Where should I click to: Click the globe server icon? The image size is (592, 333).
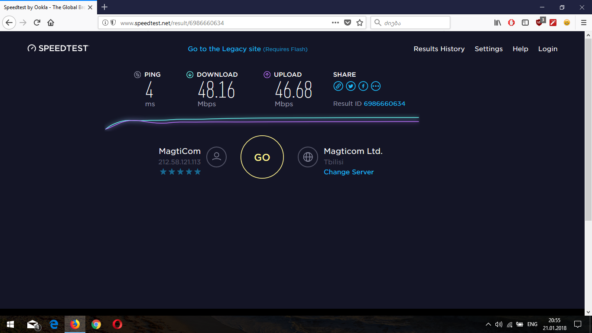(308, 157)
